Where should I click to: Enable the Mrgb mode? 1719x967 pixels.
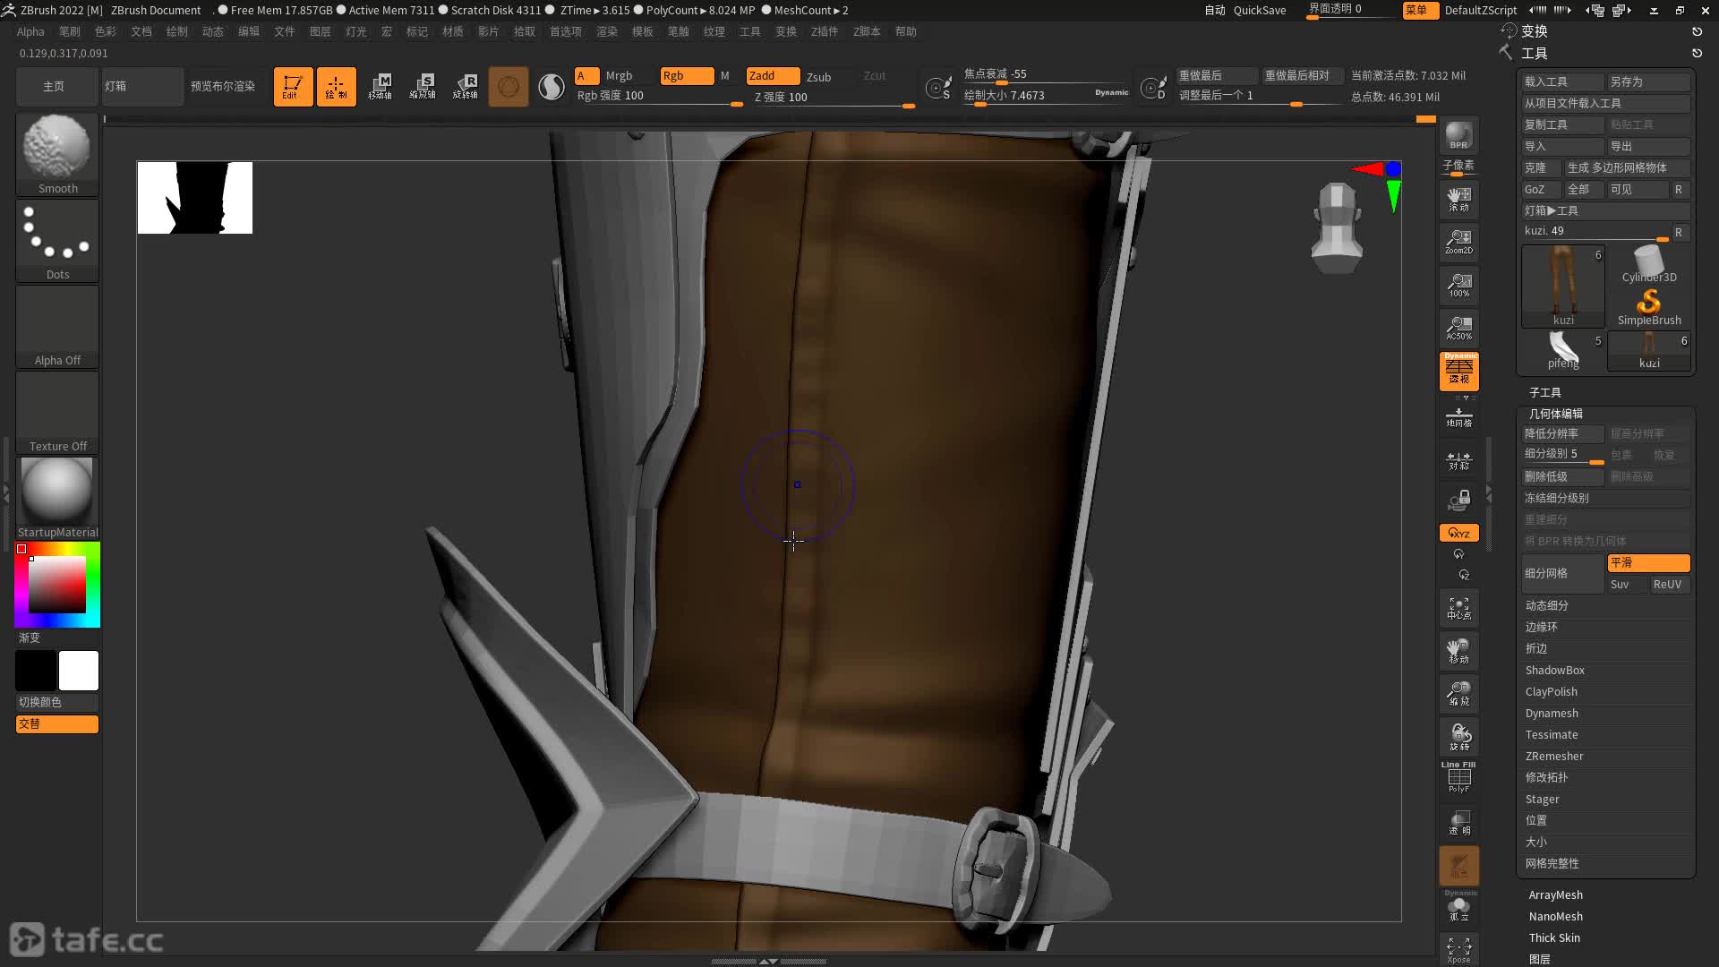pyautogui.click(x=619, y=76)
